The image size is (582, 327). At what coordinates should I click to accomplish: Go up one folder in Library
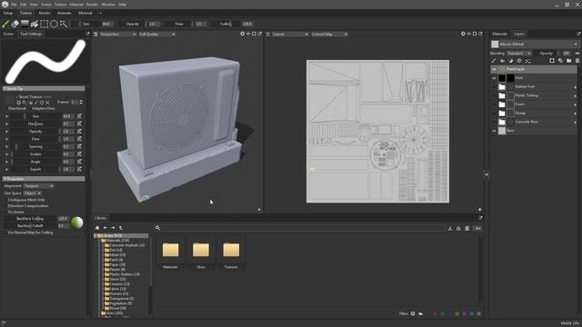121,228
